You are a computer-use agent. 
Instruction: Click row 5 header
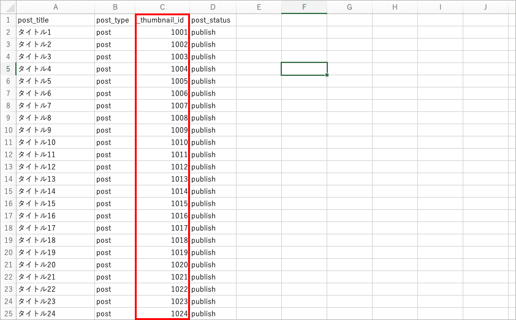tap(8, 69)
